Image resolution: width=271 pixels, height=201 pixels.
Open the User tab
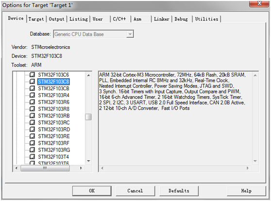(98, 19)
